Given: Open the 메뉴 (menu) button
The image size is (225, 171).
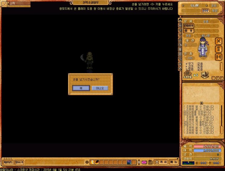Looking at the screenshot, I should click(x=174, y=162).
